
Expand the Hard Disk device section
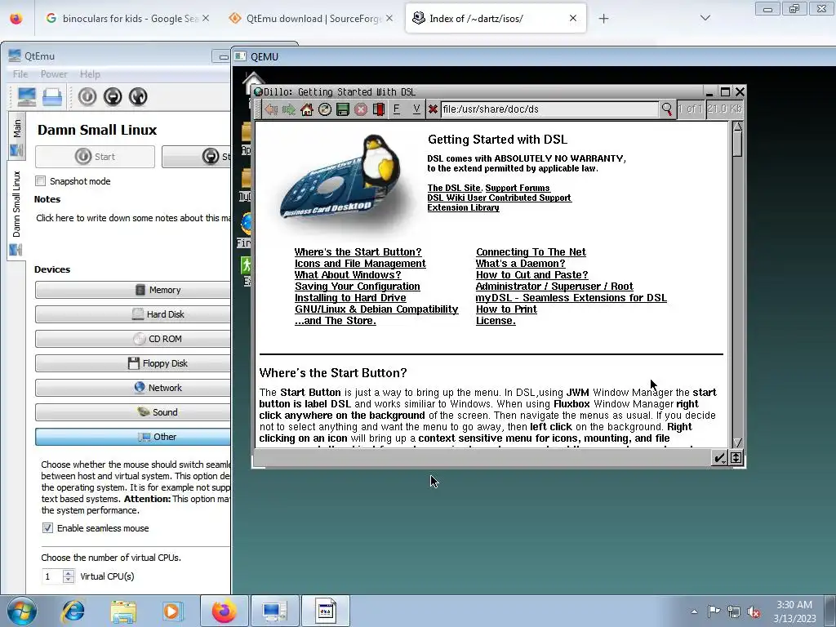click(x=133, y=314)
